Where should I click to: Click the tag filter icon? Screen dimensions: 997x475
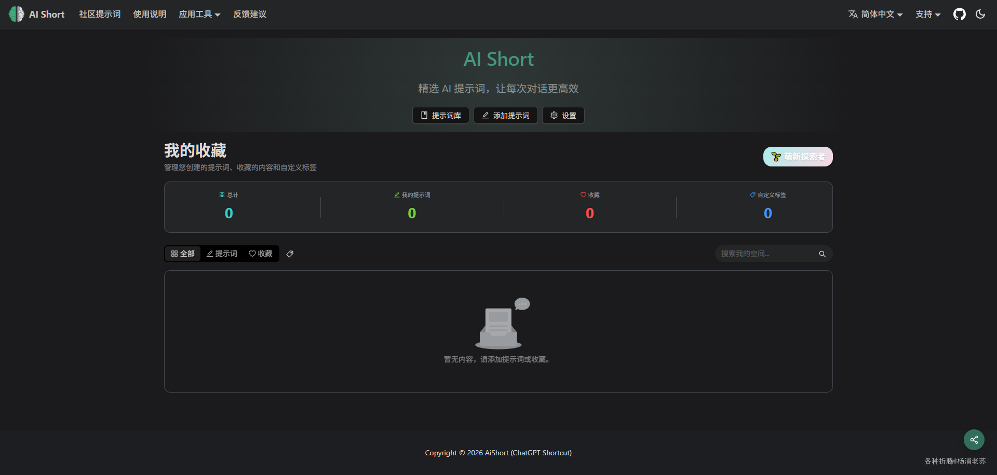pos(290,254)
